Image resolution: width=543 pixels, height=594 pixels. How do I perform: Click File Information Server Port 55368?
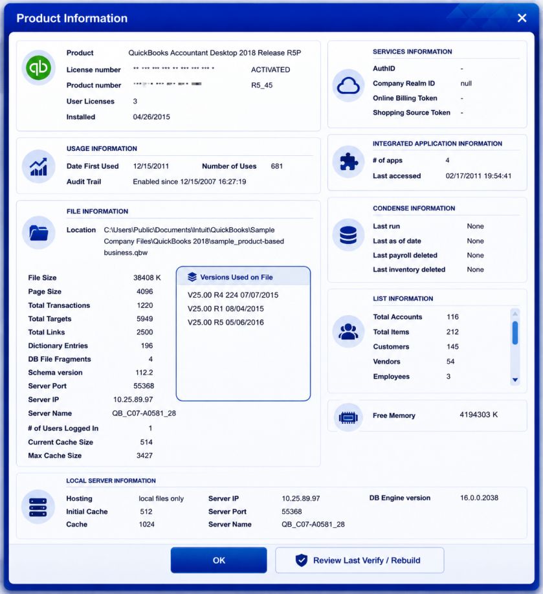click(x=144, y=386)
